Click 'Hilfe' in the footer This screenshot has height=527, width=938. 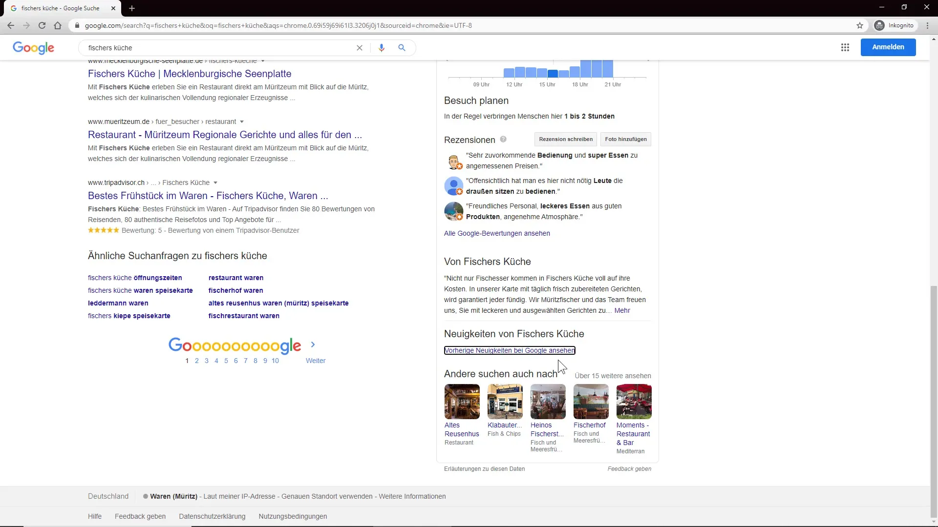click(95, 516)
